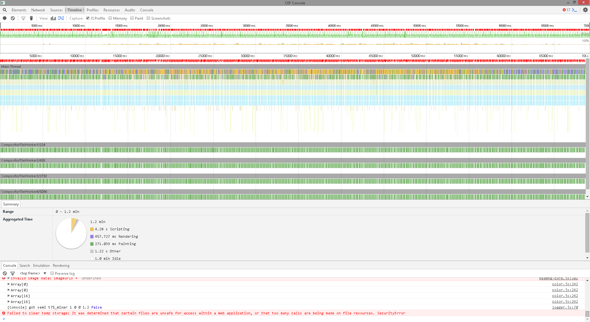This screenshot has width=590, height=322.
Task: Select the '[Console] got semi t75_mixer' log line
Action: pos(54,307)
